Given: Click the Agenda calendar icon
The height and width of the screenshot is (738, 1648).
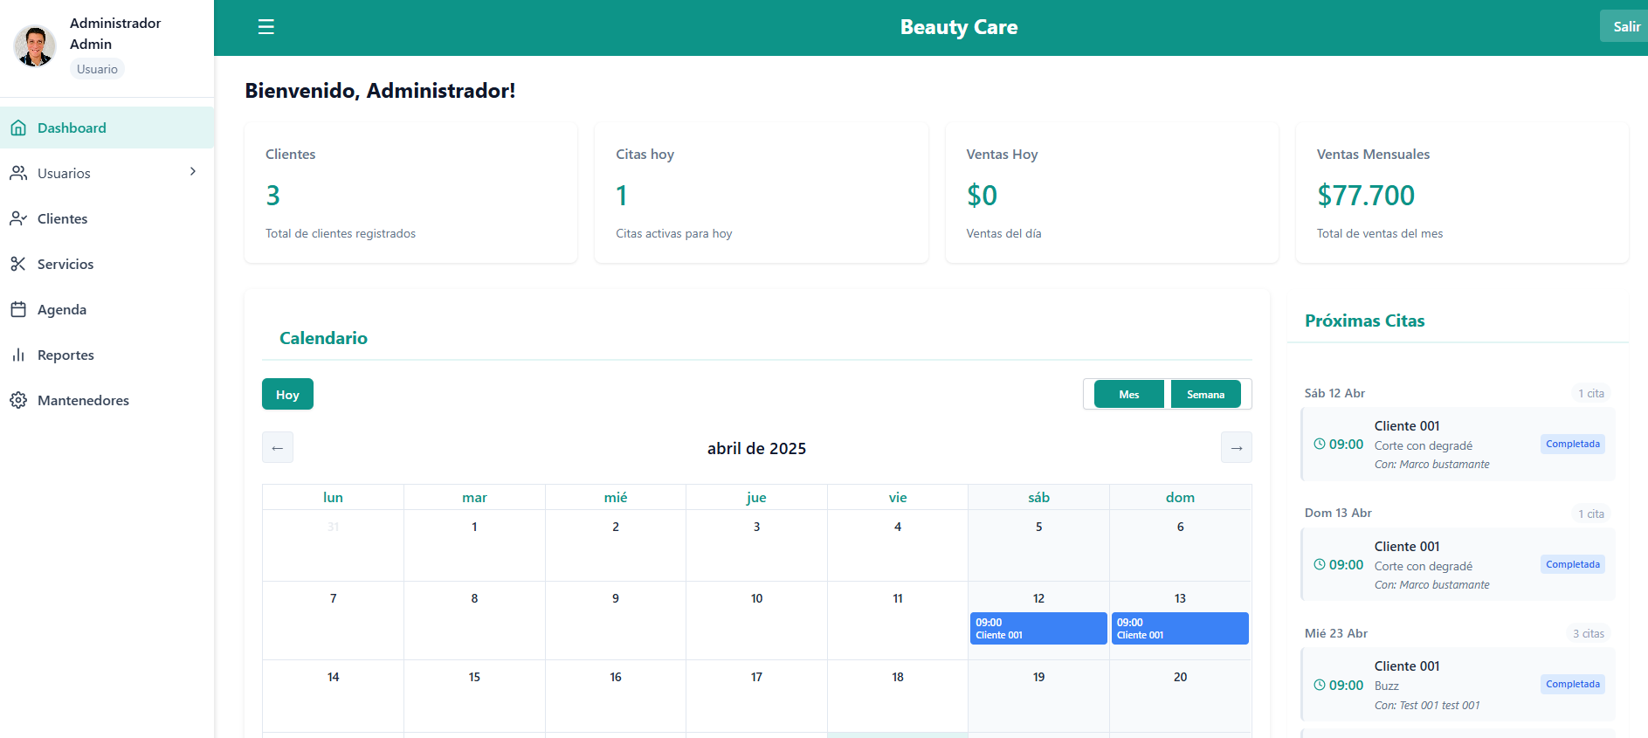Looking at the screenshot, I should [18, 309].
